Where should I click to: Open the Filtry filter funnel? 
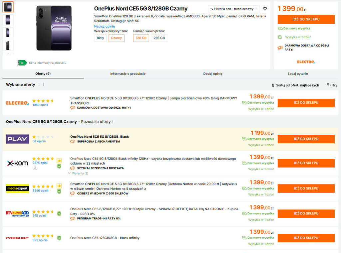(x=332, y=85)
